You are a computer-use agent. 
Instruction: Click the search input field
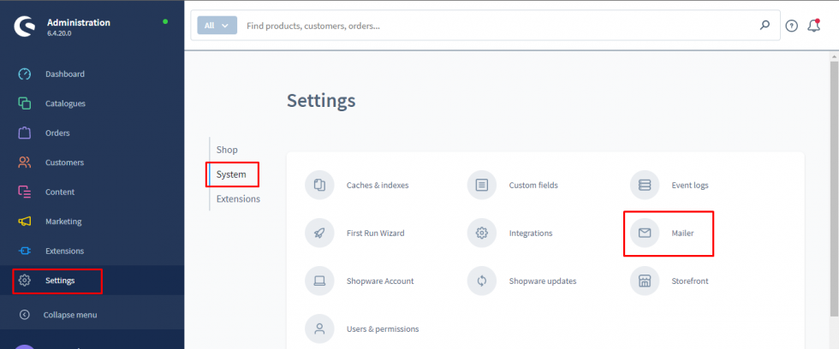click(497, 26)
